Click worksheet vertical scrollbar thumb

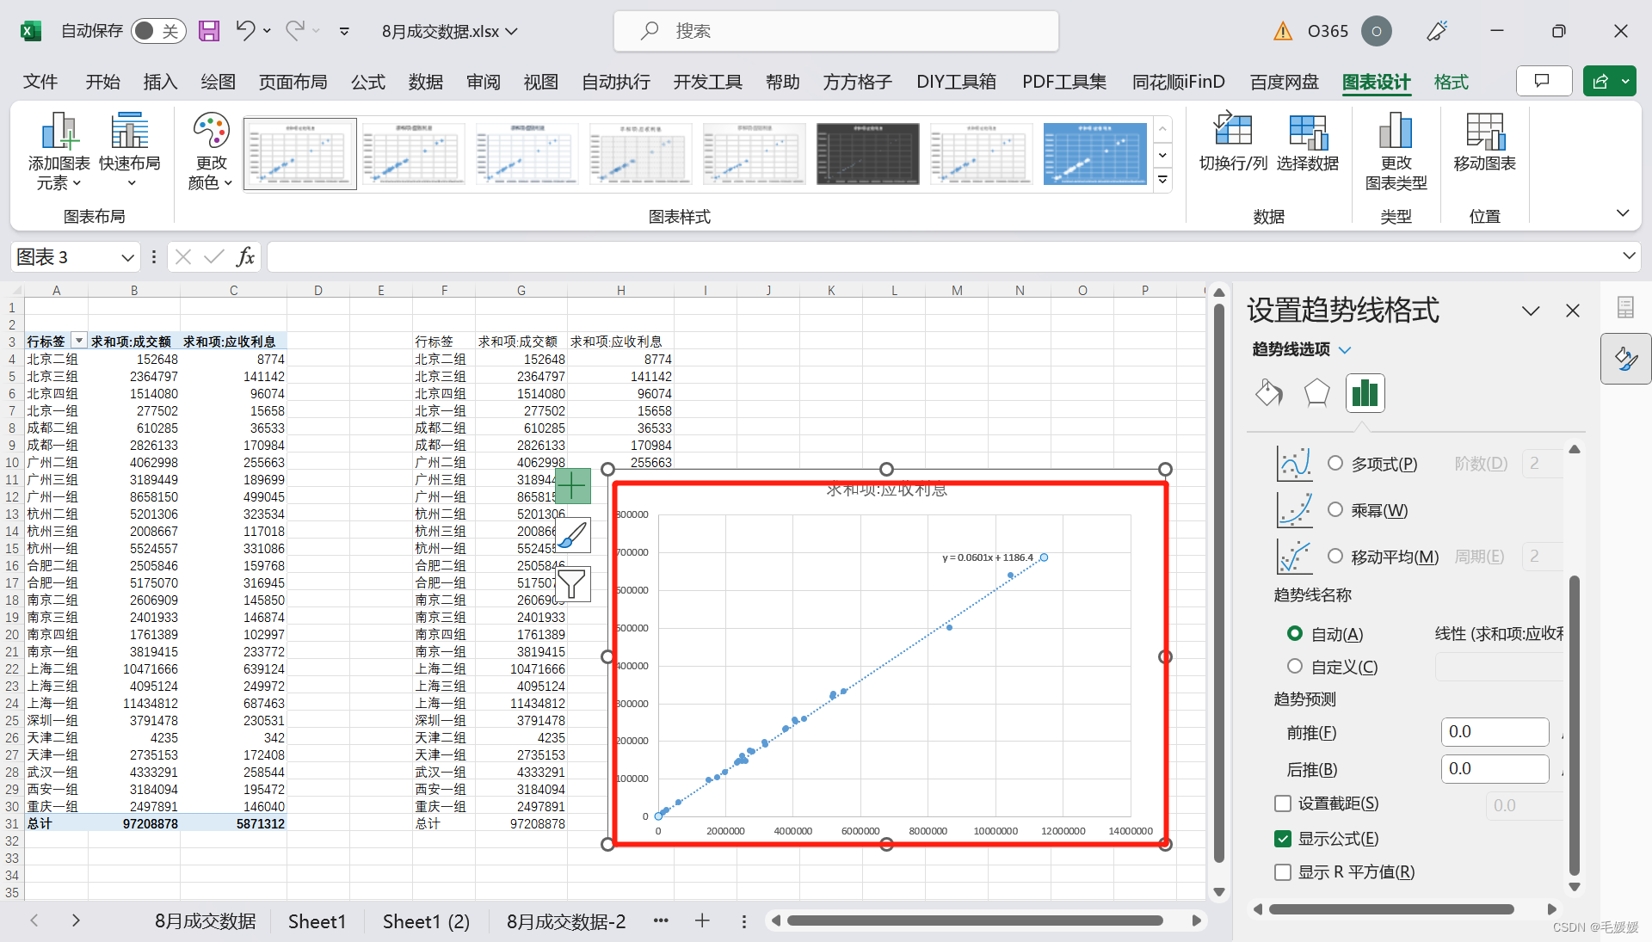pyautogui.click(x=1218, y=582)
